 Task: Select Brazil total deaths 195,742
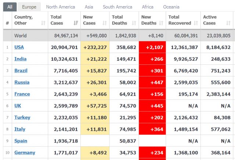pyautogui.click(x=126, y=71)
